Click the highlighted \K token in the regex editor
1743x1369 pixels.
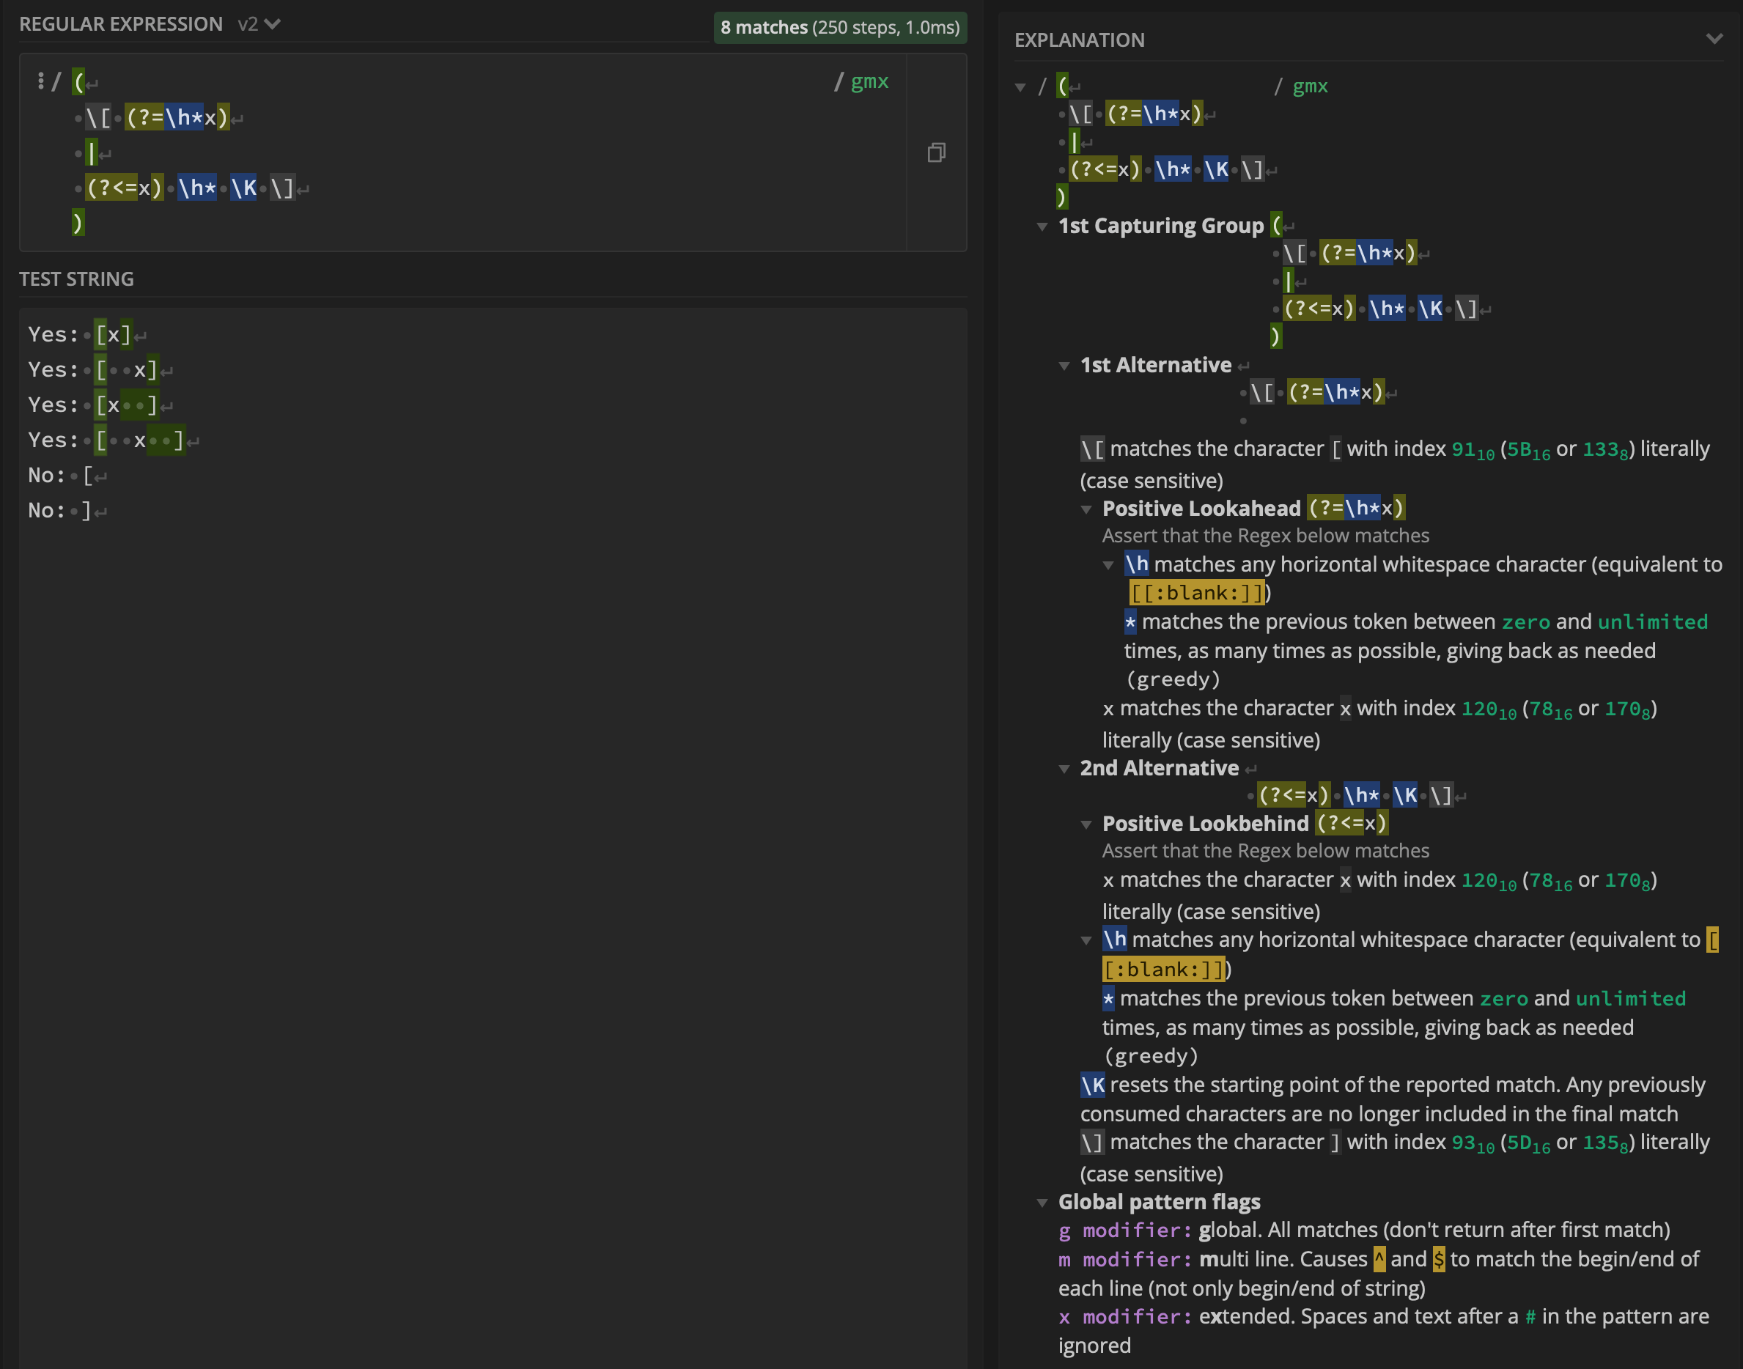(x=244, y=188)
